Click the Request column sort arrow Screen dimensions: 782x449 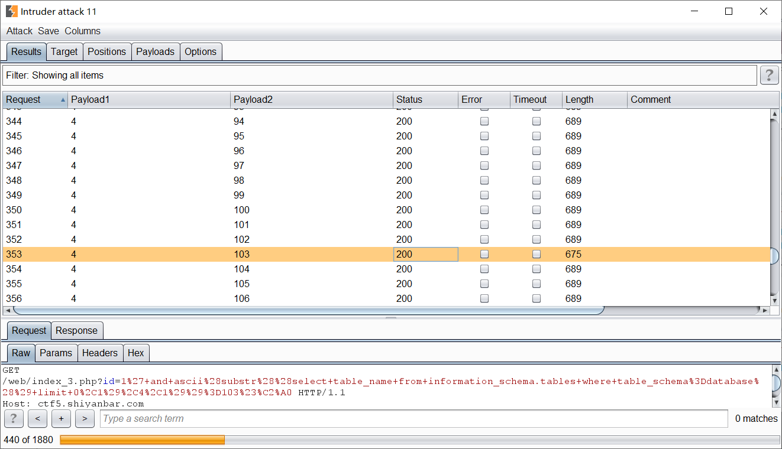(63, 100)
